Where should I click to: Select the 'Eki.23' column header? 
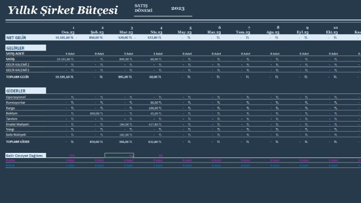coord(332,32)
